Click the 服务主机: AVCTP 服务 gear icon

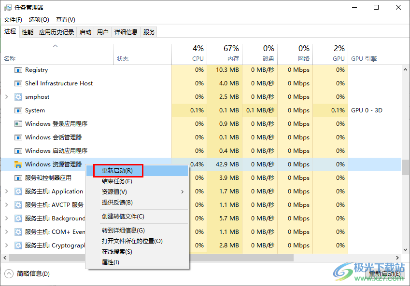point(18,205)
